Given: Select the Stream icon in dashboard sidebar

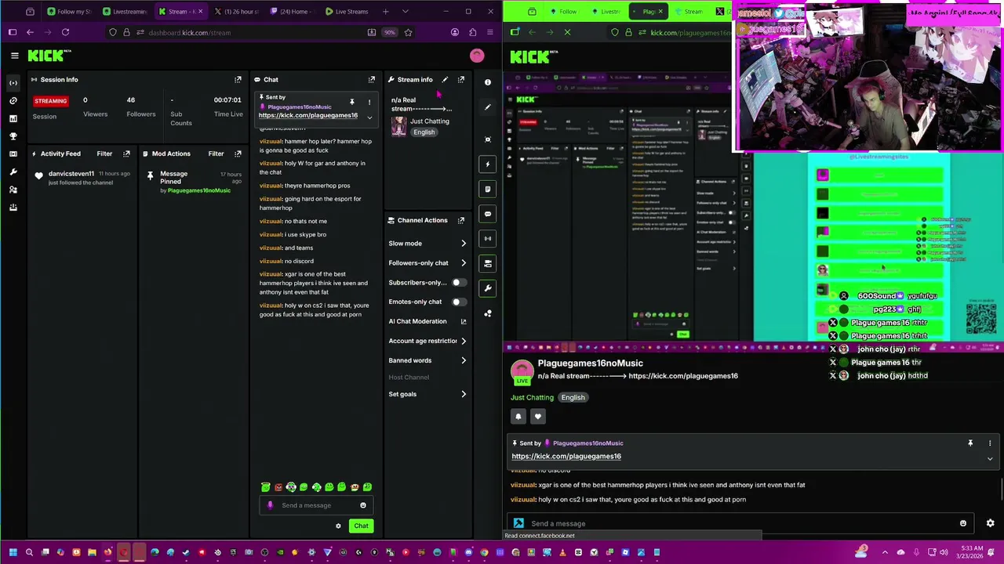Looking at the screenshot, I should tap(13, 82).
